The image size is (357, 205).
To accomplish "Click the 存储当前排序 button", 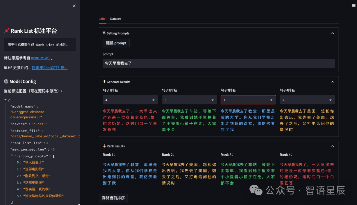I will [x=113, y=198].
